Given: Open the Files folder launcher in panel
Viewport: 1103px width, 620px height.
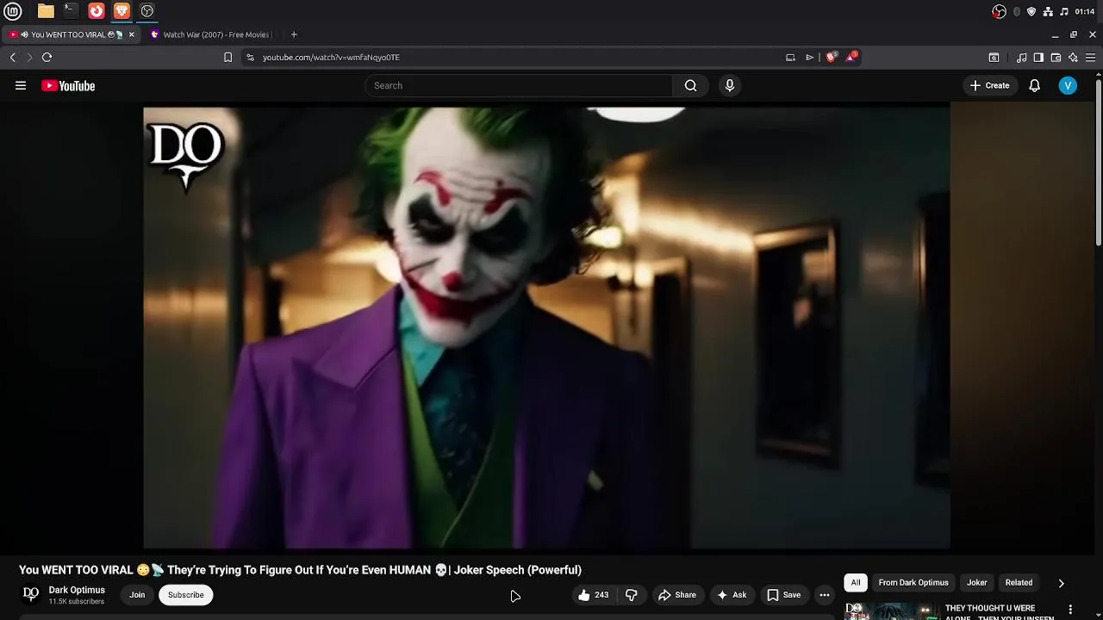Looking at the screenshot, I should tap(46, 11).
